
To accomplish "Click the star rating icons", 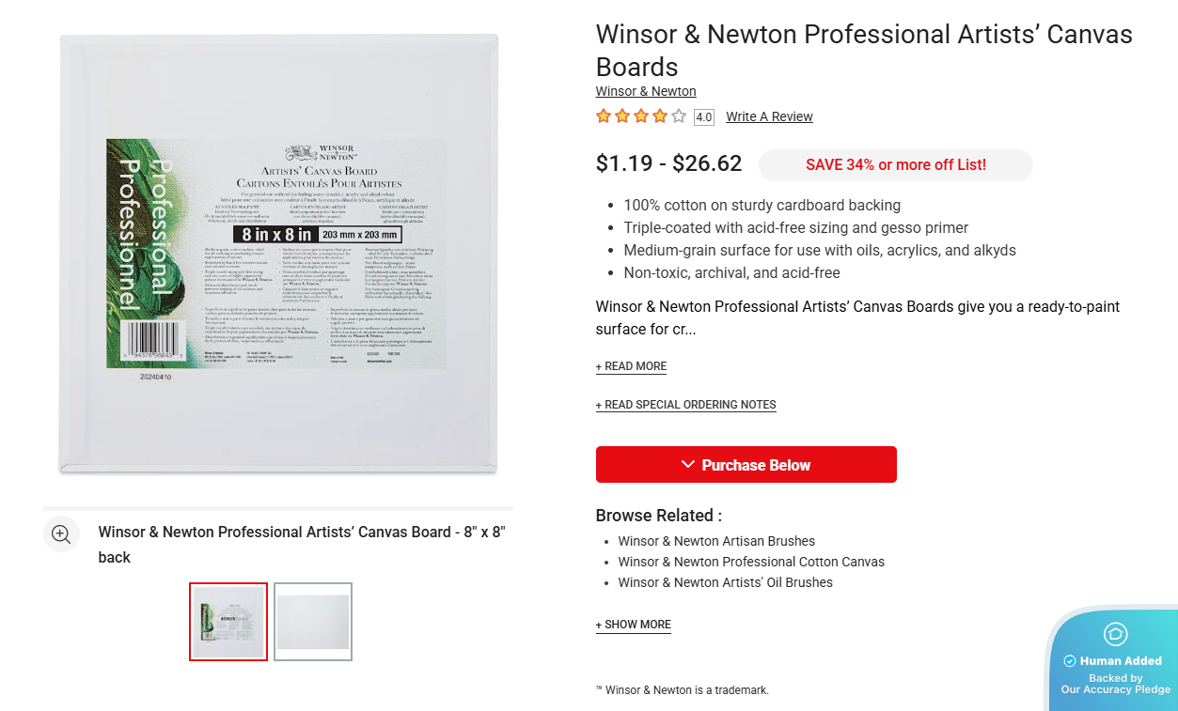I will click(x=640, y=116).
